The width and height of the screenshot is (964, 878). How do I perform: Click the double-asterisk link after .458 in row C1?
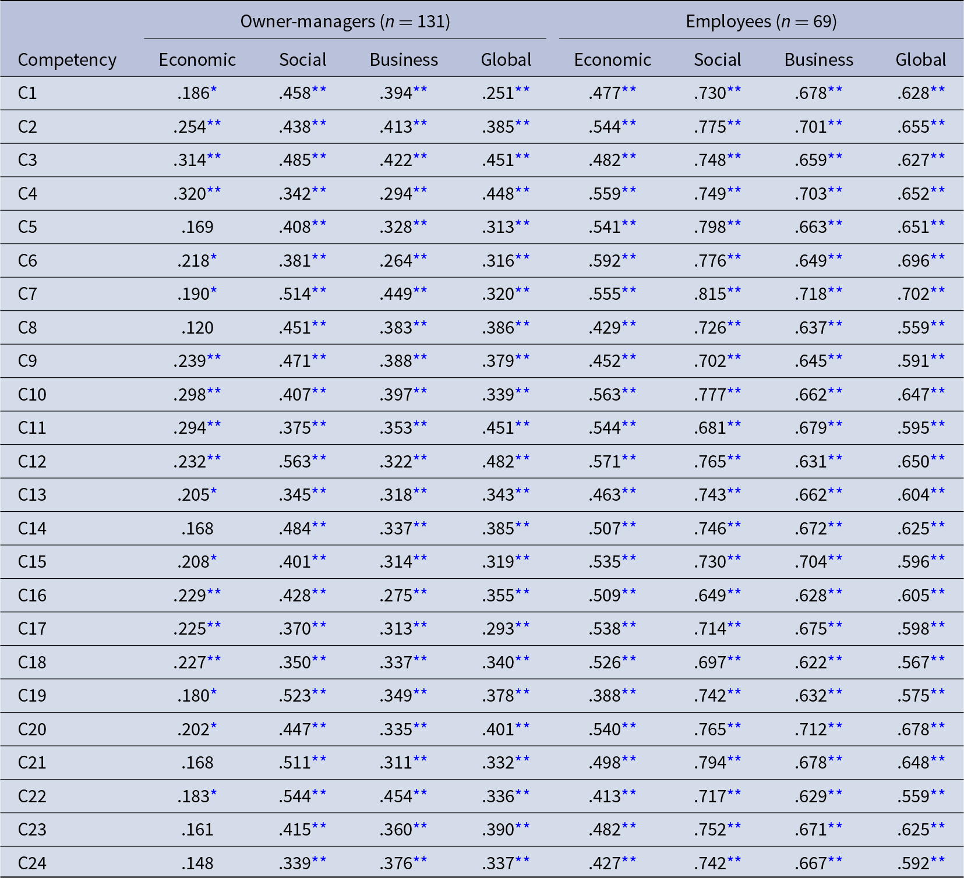pos(319,90)
